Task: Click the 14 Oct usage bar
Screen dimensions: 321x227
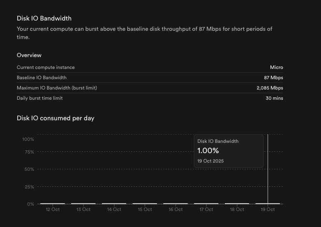Action: tap(114, 203)
